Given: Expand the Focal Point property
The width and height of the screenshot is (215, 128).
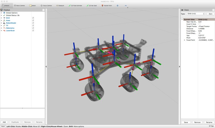Looking at the screenshot, I should tap(184, 40).
